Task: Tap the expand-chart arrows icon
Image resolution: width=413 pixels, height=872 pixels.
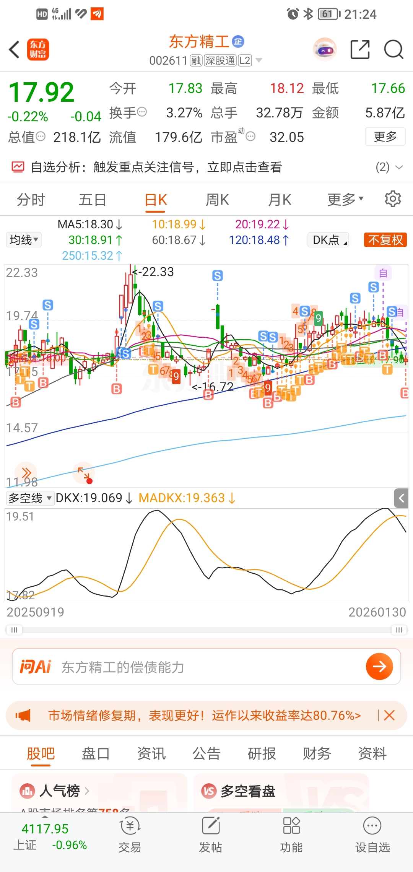Action: [x=84, y=473]
